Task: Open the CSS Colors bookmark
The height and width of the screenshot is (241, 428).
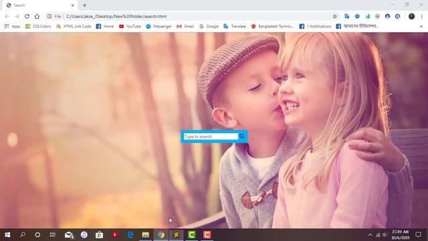Action: pyautogui.click(x=38, y=26)
